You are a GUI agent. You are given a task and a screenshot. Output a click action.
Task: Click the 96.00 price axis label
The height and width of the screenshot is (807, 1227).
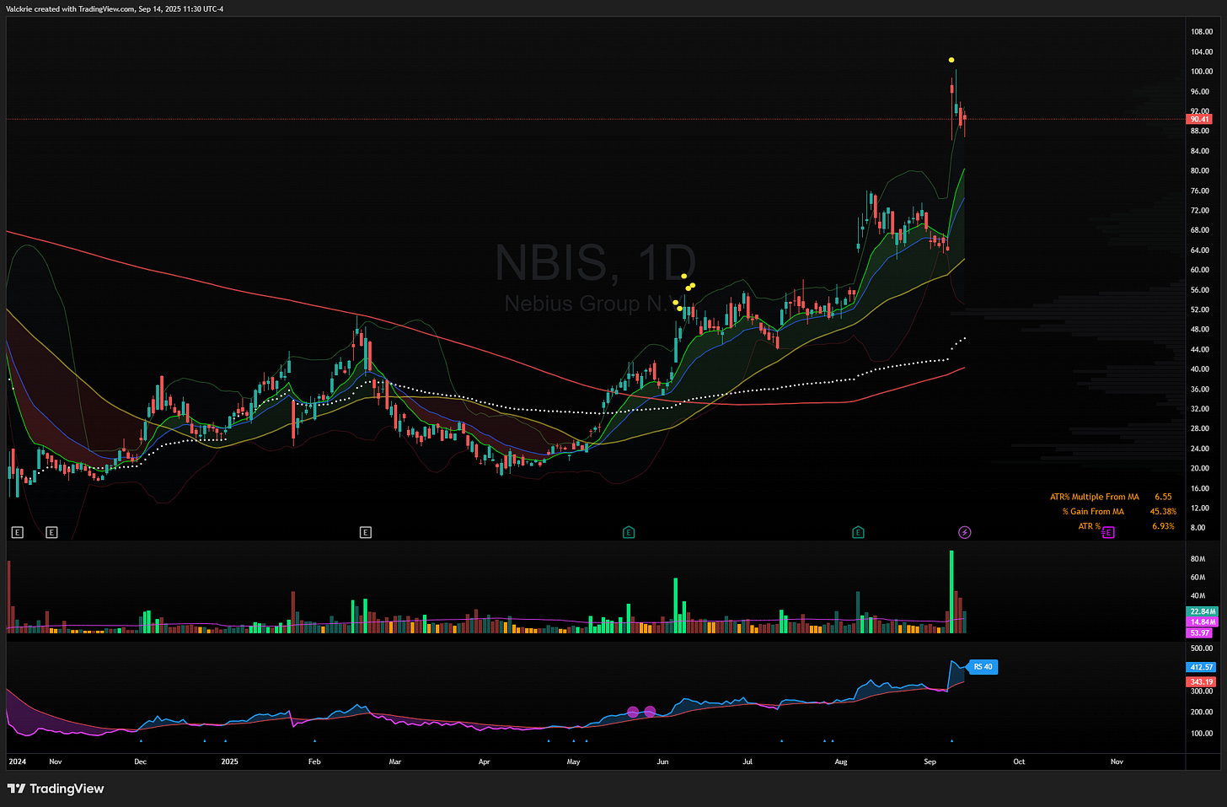tap(1200, 91)
